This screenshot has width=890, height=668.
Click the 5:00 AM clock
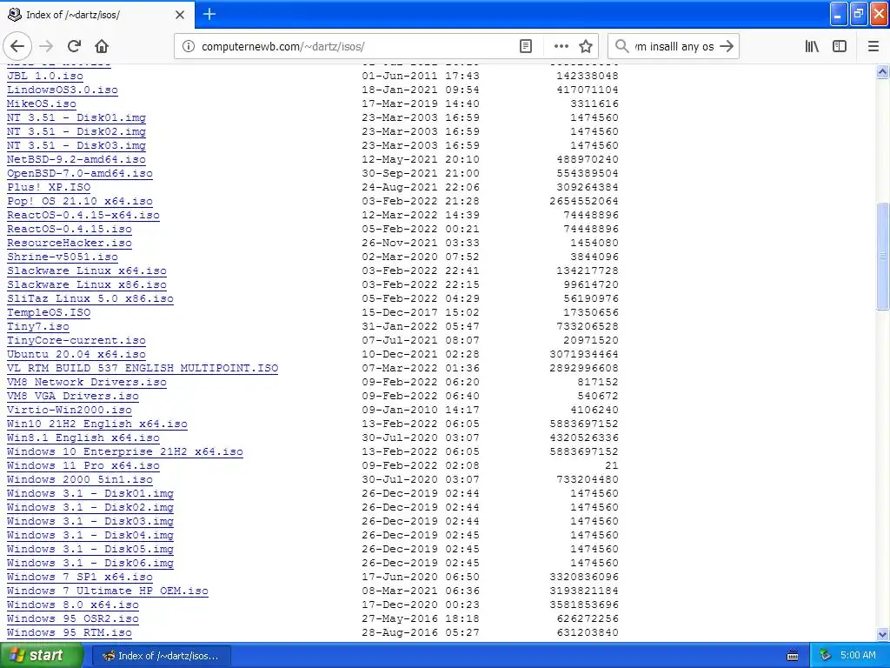coord(858,656)
